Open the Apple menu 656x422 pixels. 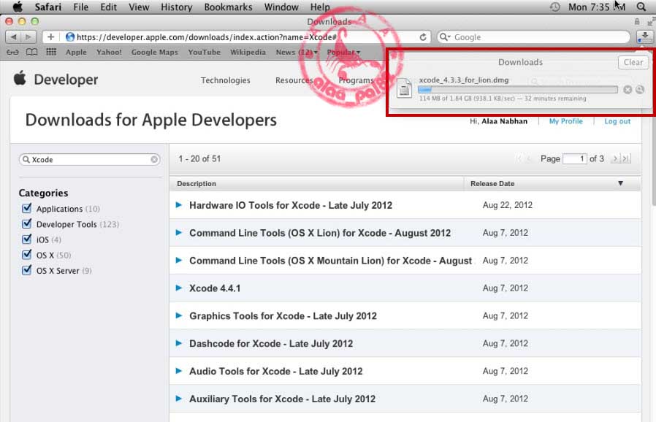(18, 7)
